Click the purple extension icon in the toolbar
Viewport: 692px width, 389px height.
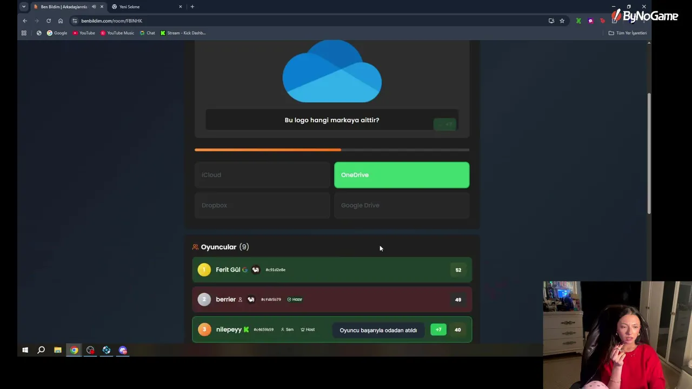pos(590,21)
